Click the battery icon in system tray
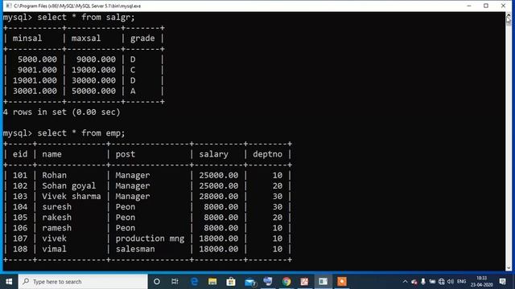Image resolution: width=515 pixels, height=289 pixels. click(x=432, y=282)
